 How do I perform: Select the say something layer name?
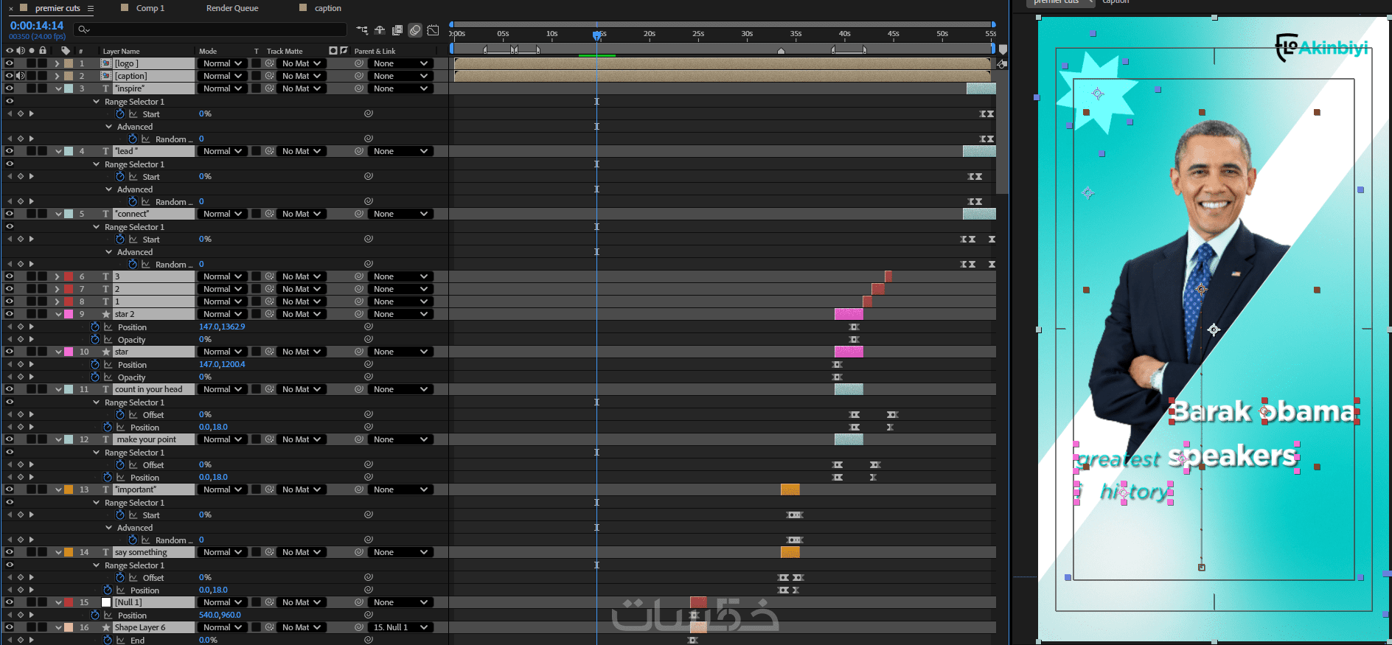click(x=141, y=552)
